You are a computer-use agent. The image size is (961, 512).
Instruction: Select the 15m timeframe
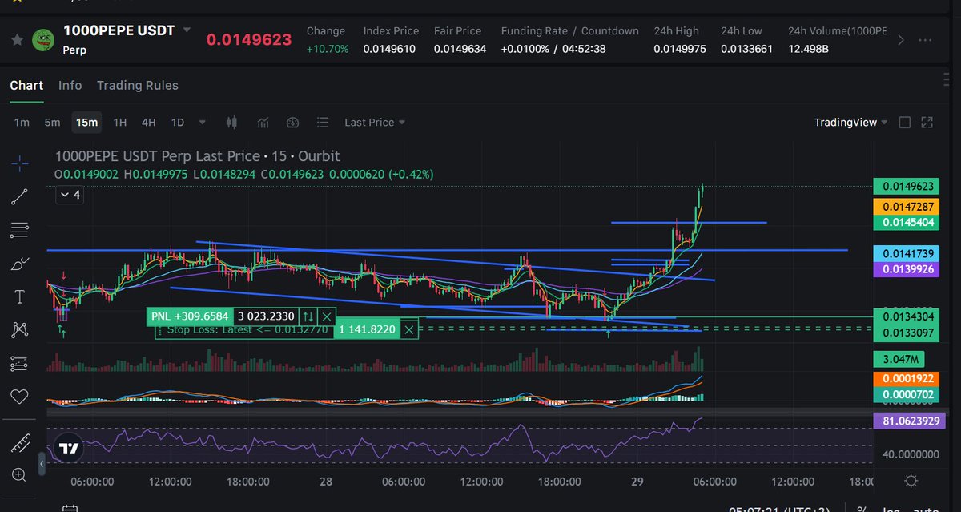(86, 123)
